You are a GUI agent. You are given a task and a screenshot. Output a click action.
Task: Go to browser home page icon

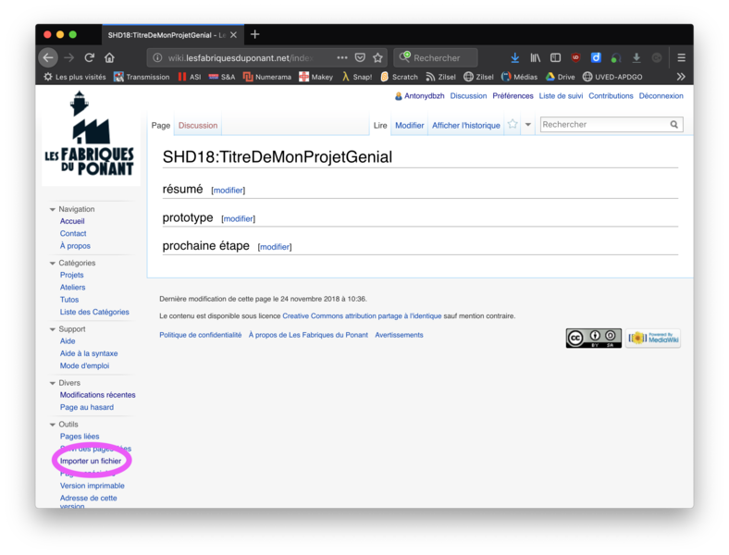pos(109,57)
